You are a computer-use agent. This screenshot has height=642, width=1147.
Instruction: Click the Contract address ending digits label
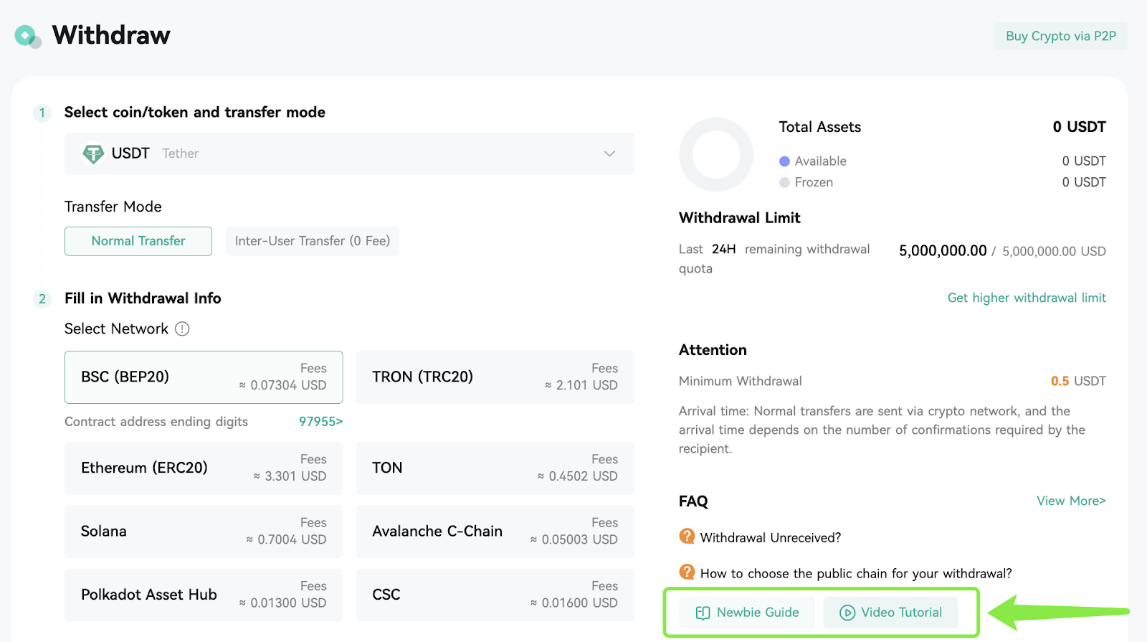[156, 422]
